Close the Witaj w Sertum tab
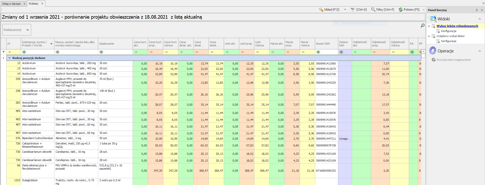 coord(24,4)
